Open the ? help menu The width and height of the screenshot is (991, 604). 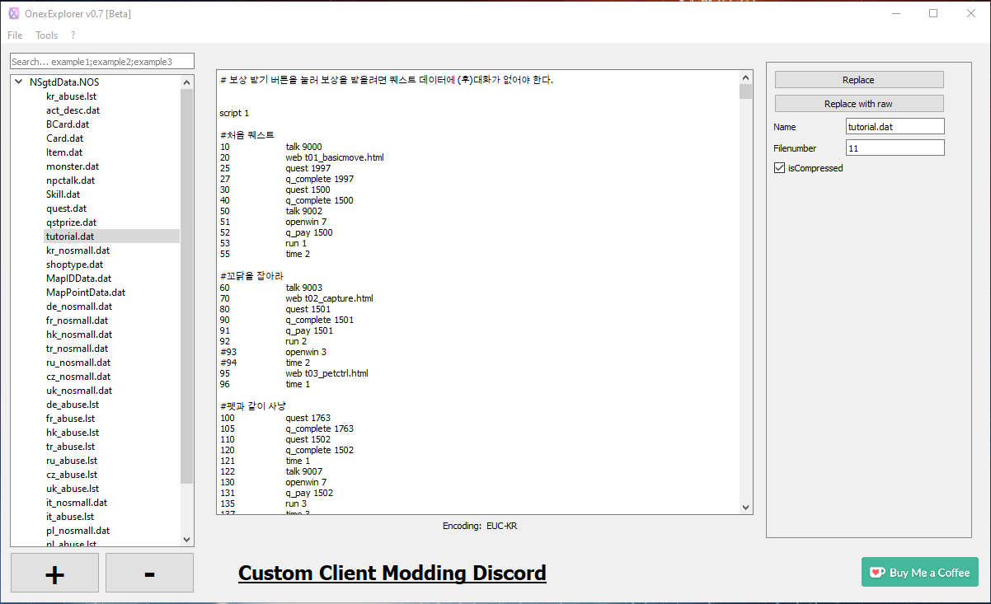point(73,35)
